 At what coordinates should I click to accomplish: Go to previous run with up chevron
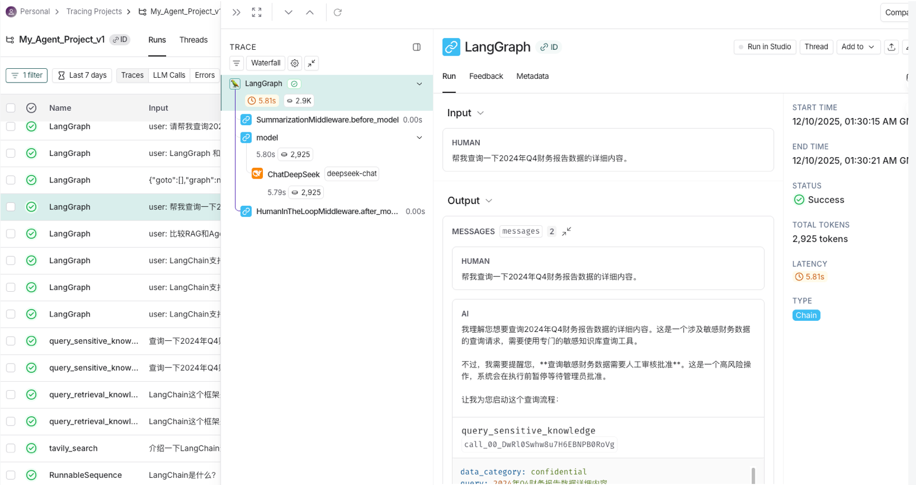[310, 12]
